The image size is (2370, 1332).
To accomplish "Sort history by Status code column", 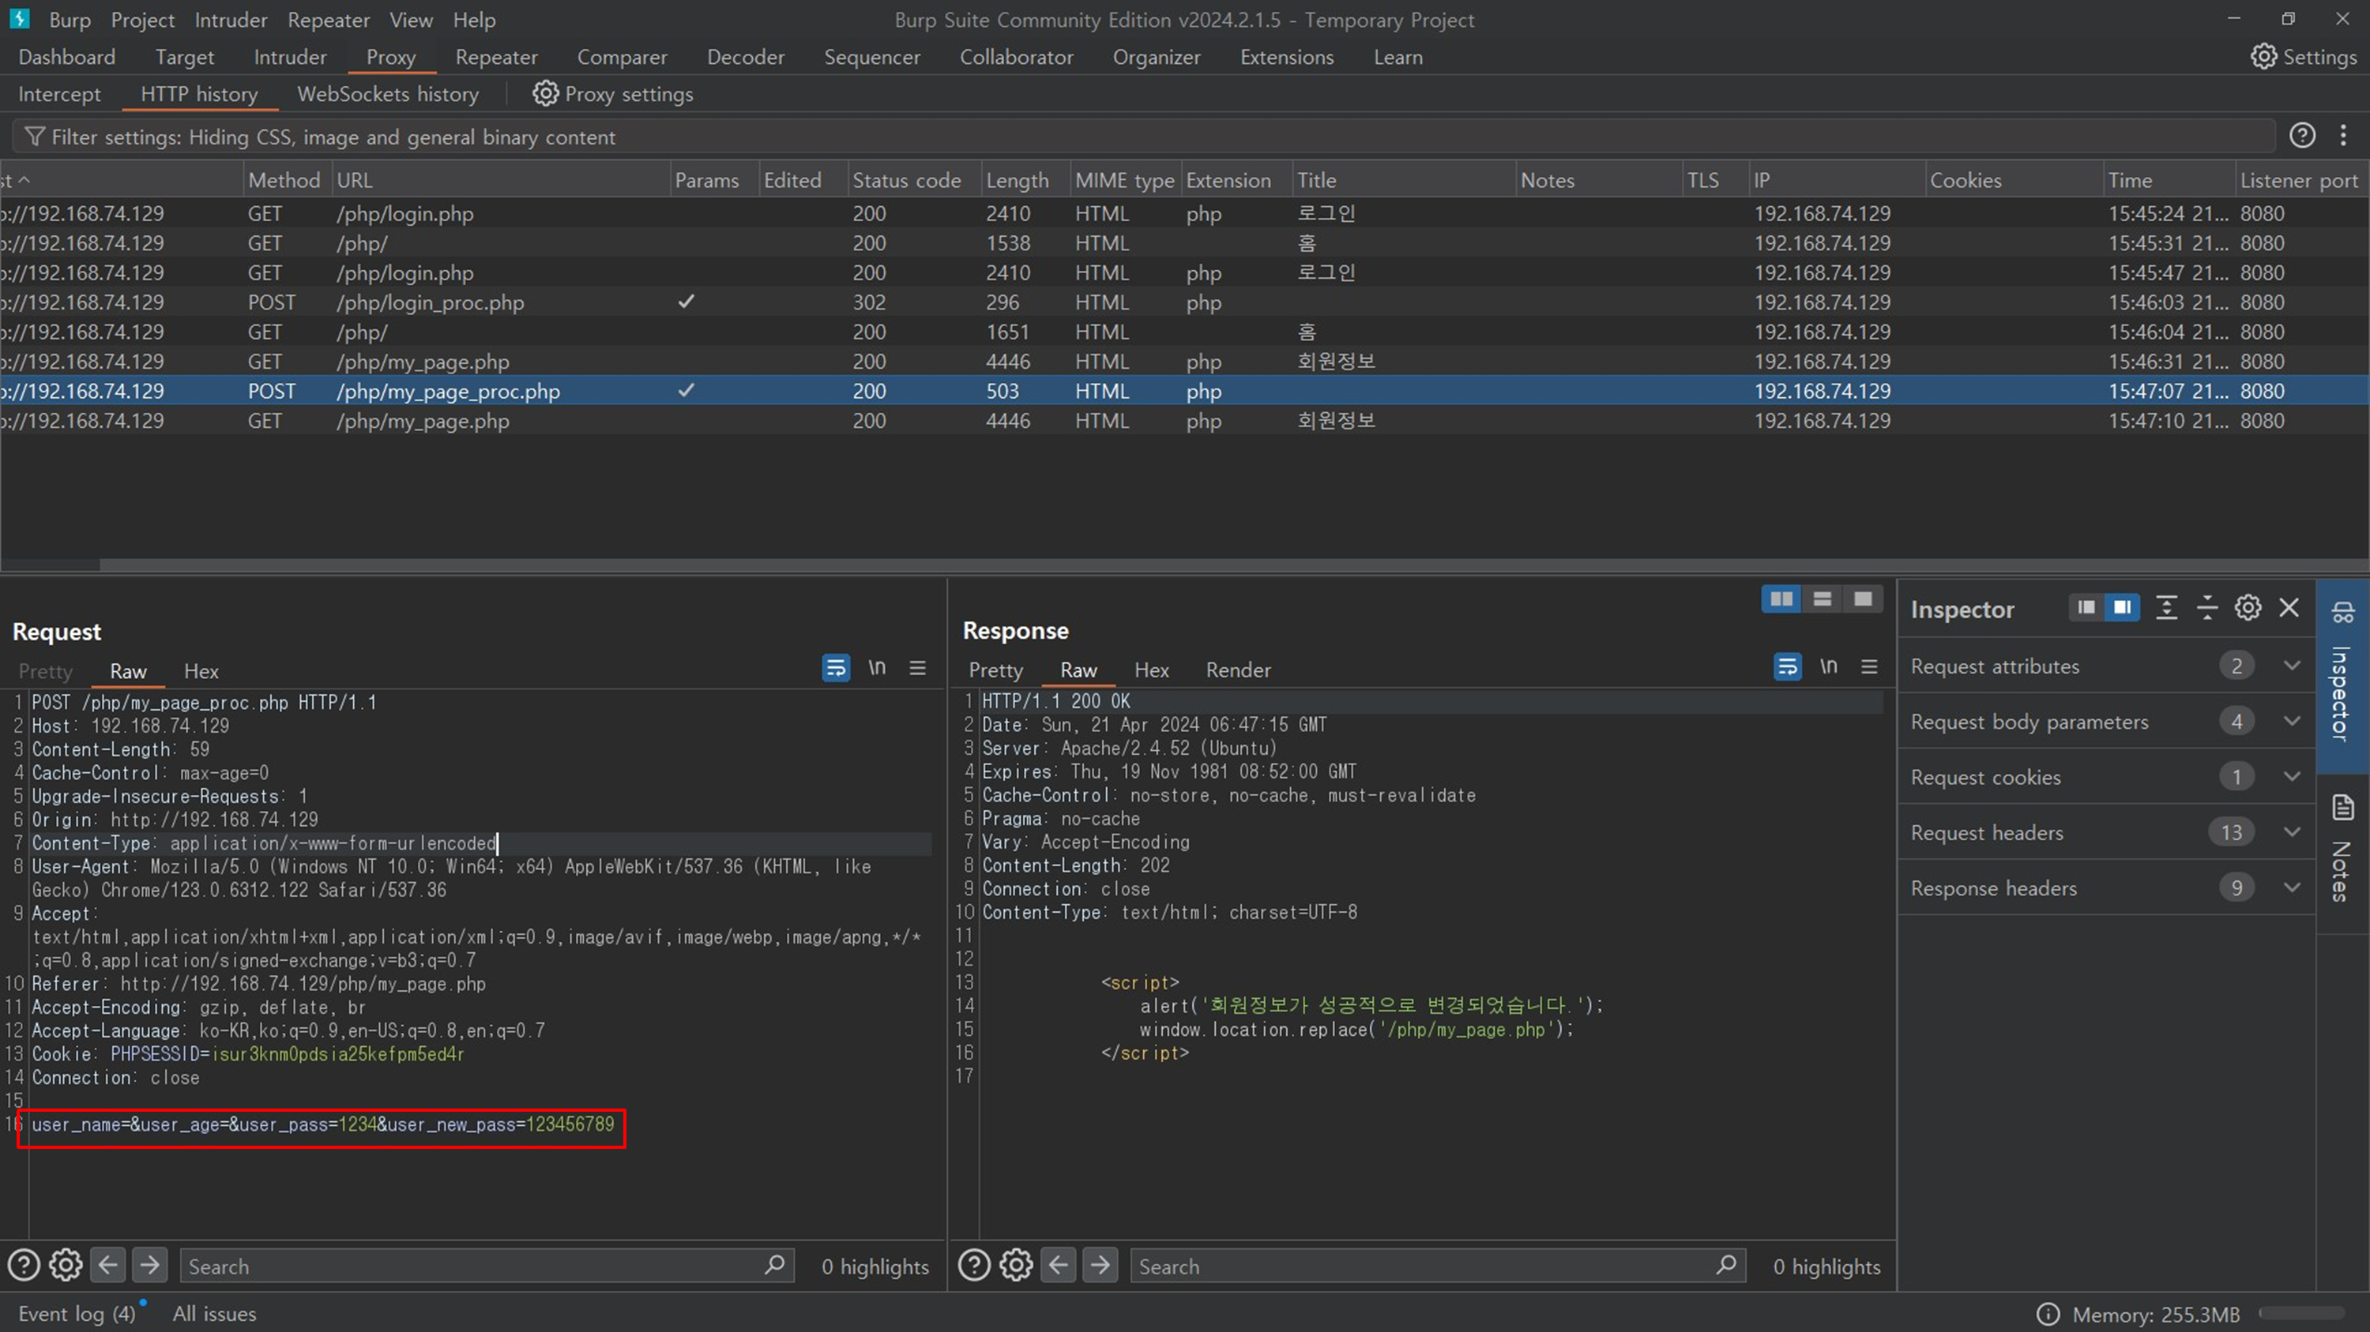I will point(912,180).
